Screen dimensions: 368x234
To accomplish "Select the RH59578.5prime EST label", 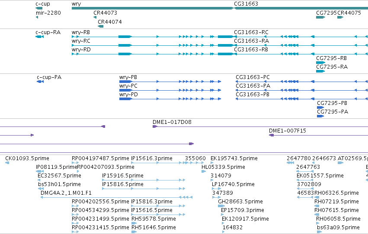I will pyautogui.click(x=154, y=219).
